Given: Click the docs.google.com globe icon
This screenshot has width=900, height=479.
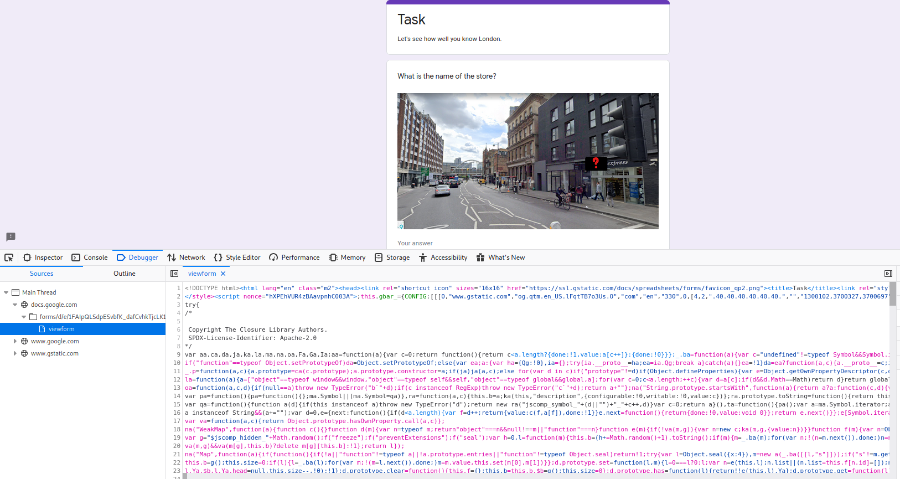Looking at the screenshot, I should 24,305.
